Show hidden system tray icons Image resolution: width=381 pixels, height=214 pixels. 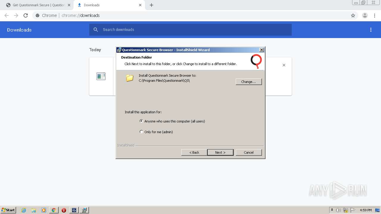tap(332, 210)
